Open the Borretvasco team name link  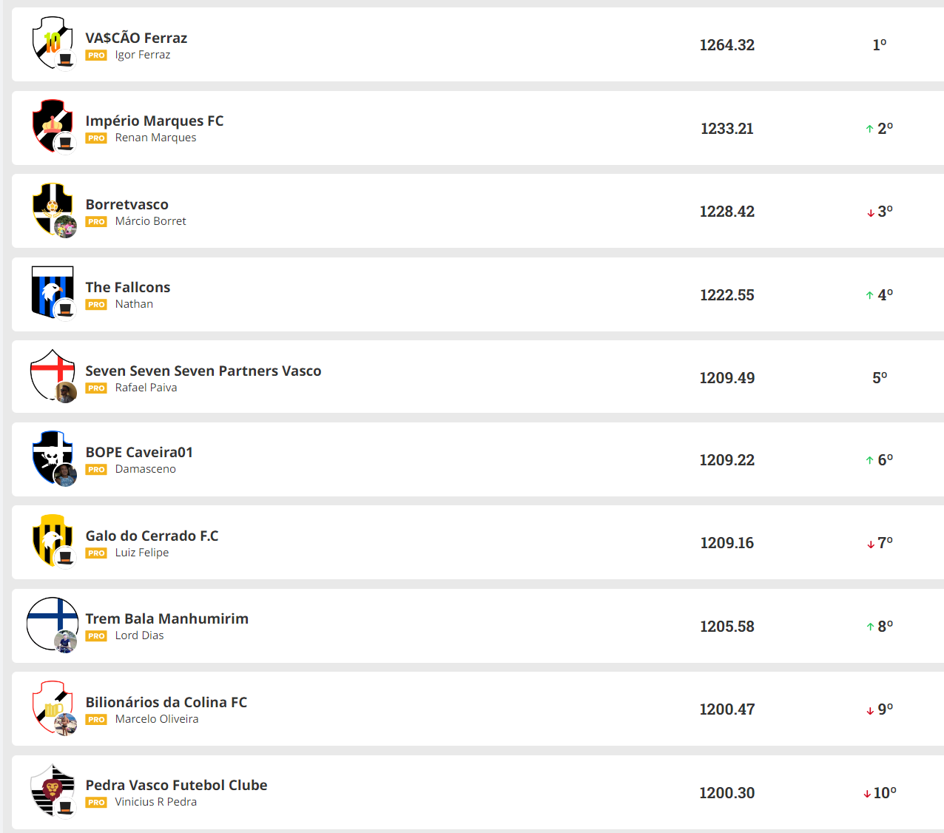click(x=127, y=204)
